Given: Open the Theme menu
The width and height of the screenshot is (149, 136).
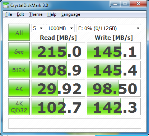Looking at the screenshot, I should (x=36, y=14).
